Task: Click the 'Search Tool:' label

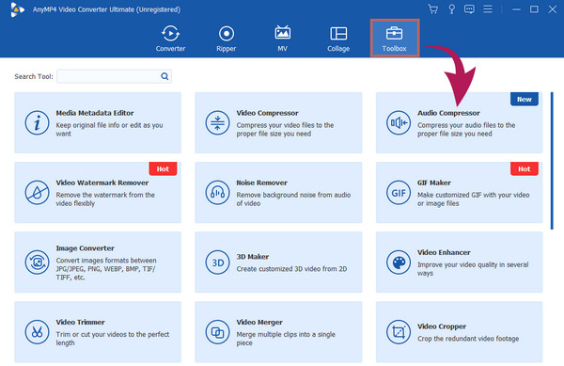Action: click(x=34, y=76)
